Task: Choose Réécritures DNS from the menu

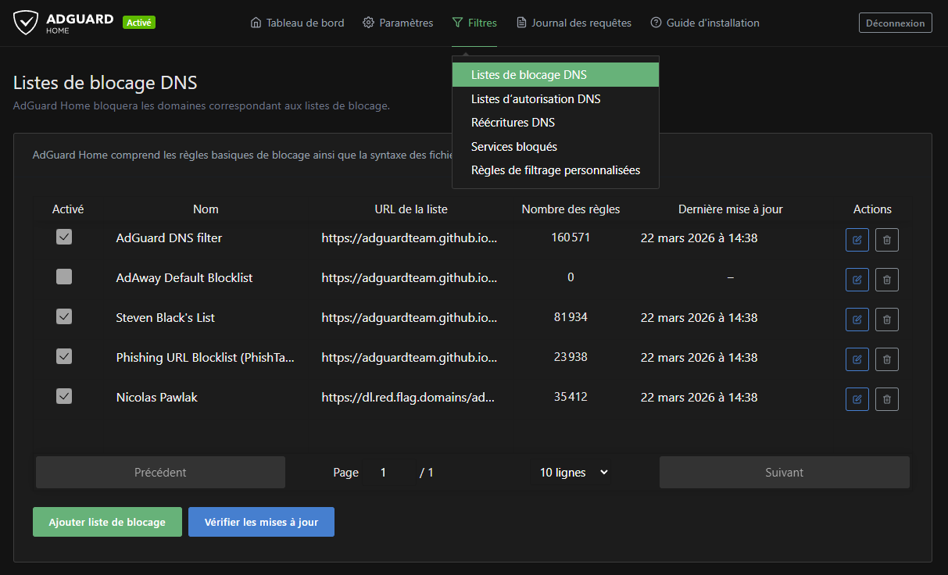Action: coord(556,123)
